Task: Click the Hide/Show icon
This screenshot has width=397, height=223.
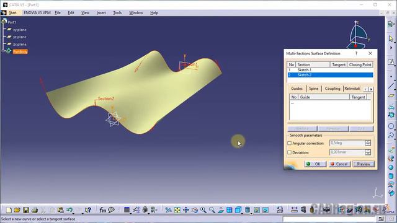Action: [x=257, y=210]
